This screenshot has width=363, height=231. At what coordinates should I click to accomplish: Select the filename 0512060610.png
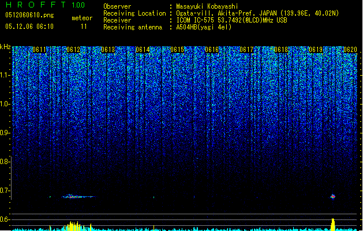29,15
